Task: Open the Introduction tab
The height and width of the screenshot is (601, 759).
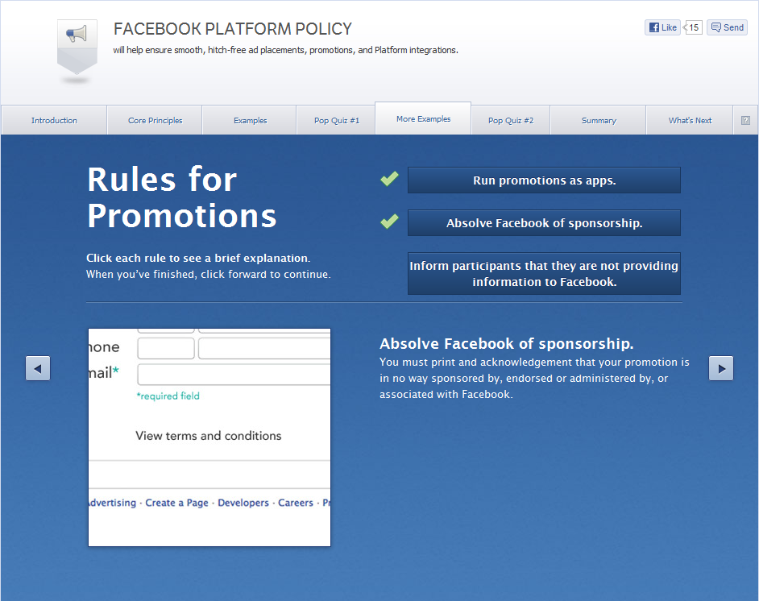Action: click(54, 120)
